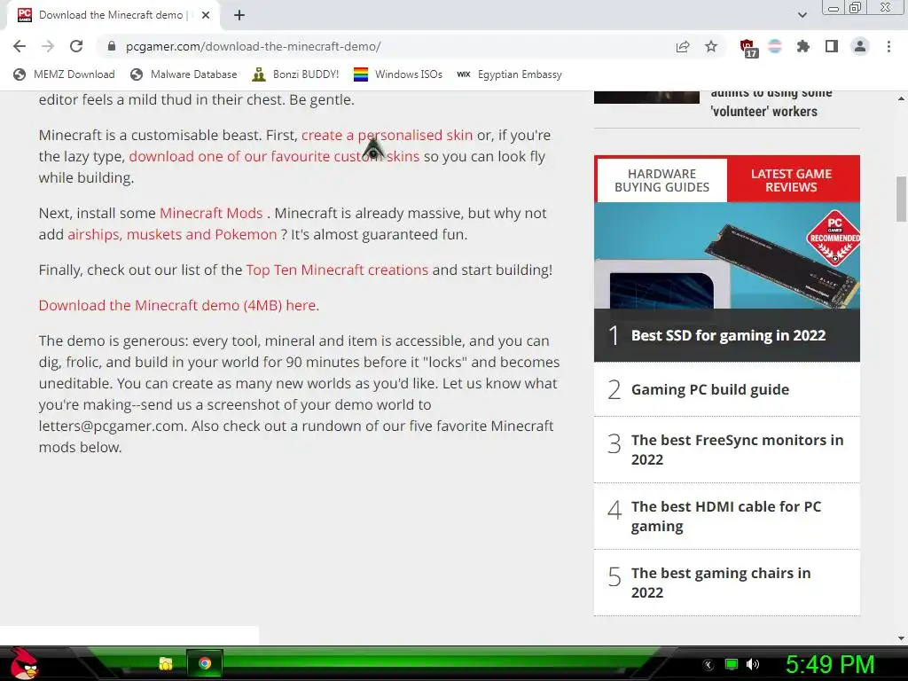Open the 'volunteer' workers article headline
Viewport: 908px width, 681px height.
[x=771, y=105]
